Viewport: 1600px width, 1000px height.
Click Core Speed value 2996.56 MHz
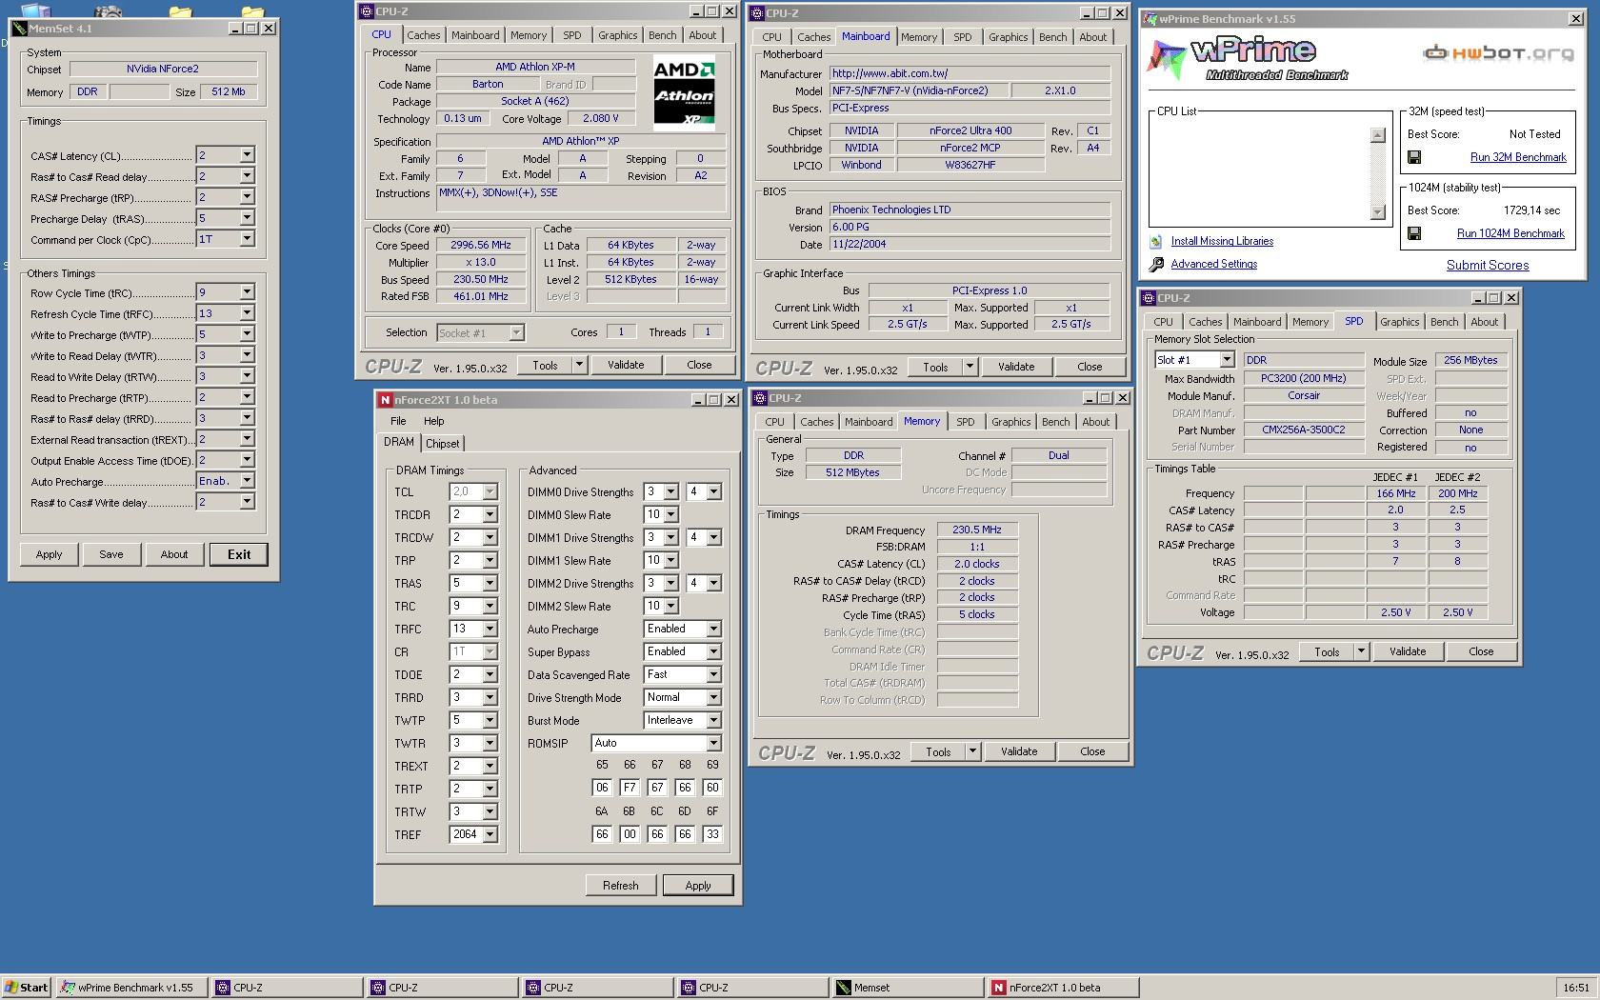[x=481, y=245]
